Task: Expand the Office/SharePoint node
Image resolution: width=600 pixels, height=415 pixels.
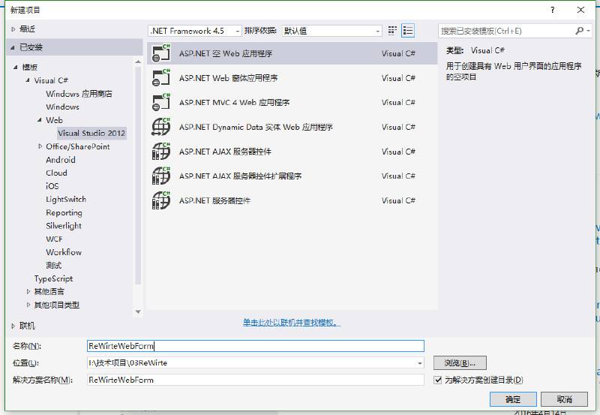Action: coord(40,146)
